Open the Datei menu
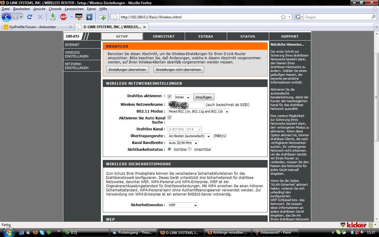 click(6, 9)
